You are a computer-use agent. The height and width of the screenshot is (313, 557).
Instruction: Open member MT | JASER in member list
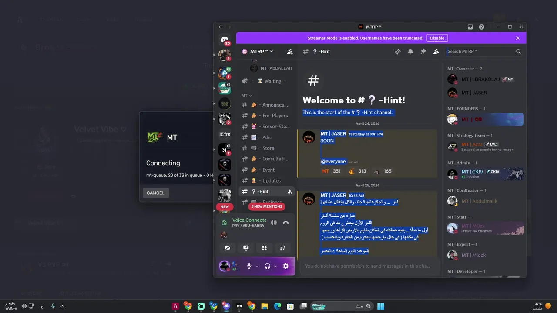click(485, 93)
